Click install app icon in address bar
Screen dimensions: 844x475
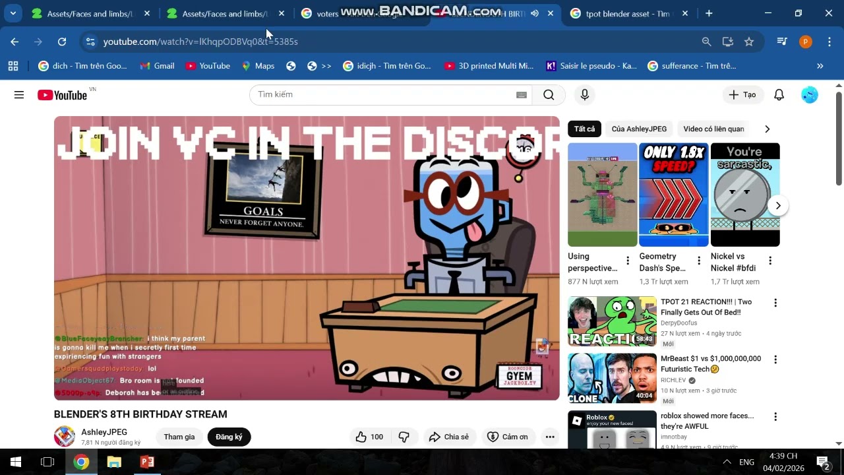(727, 42)
